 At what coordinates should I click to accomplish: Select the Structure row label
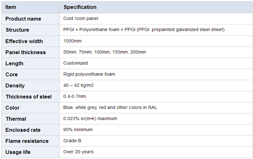click(17, 30)
